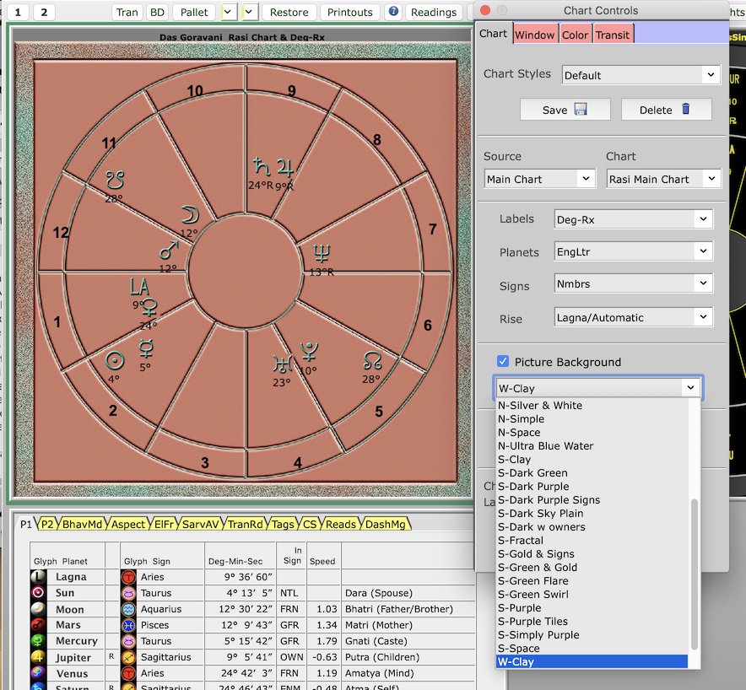This screenshot has height=690, width=746.
Task: Click the Moon symbol in the chart wheel
Action: coord(189,216)
